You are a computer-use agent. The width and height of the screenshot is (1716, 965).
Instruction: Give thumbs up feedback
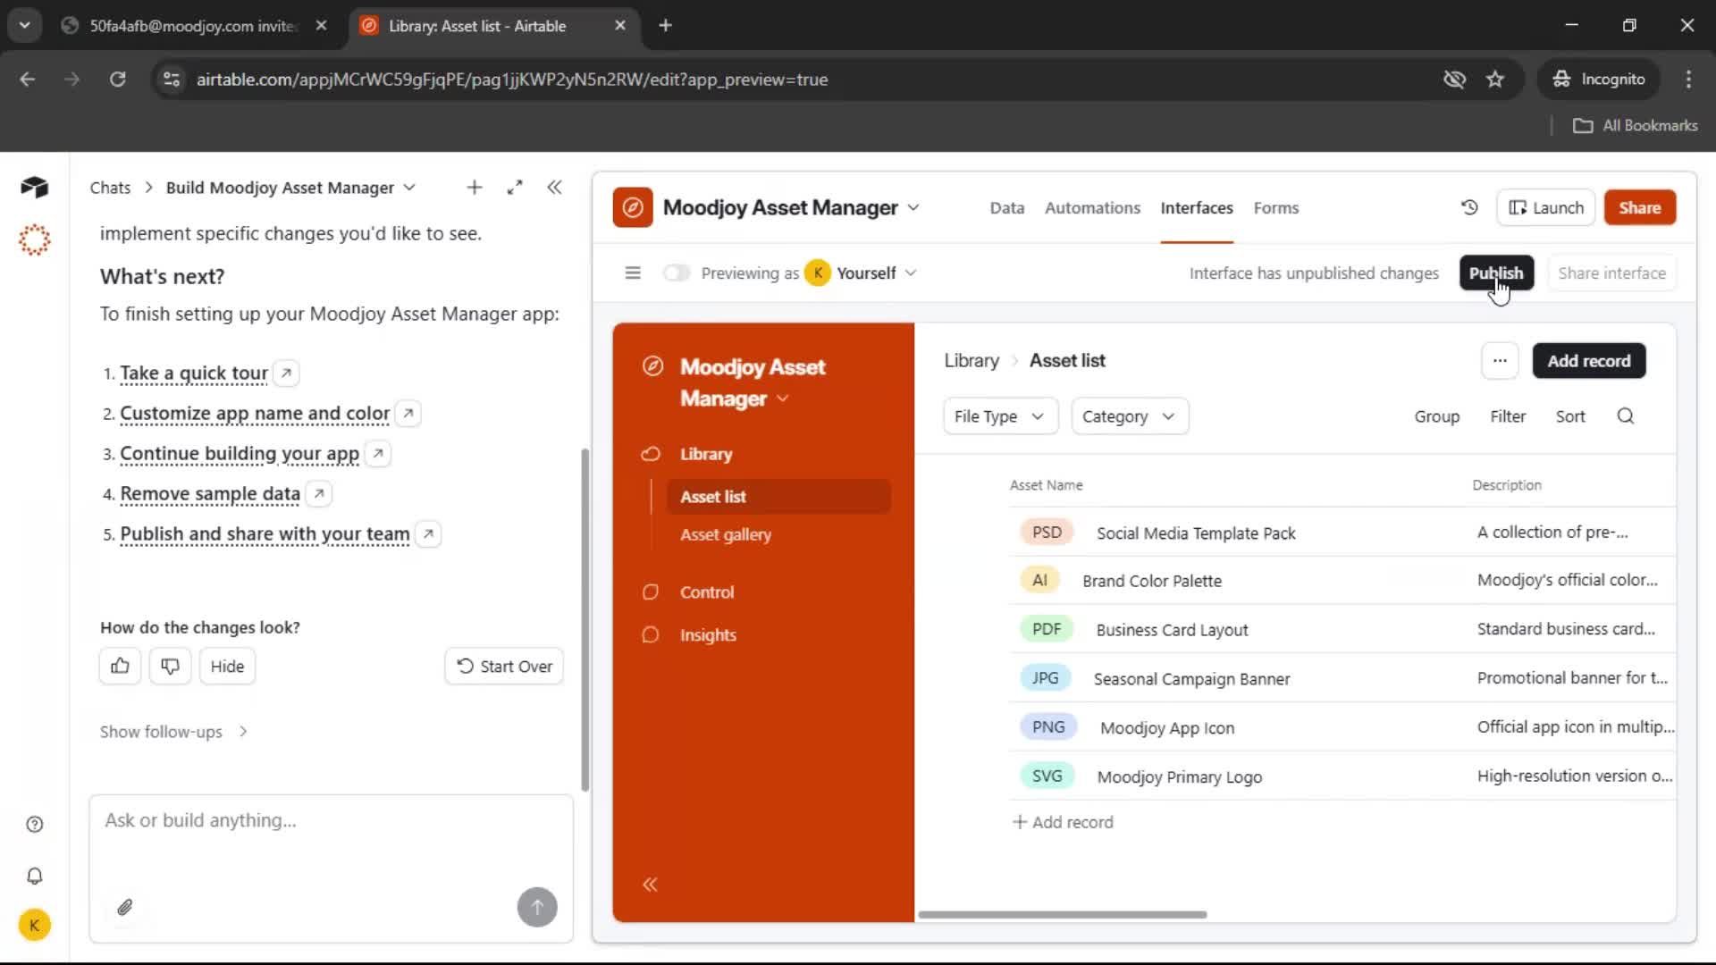[x=120, y=666]
